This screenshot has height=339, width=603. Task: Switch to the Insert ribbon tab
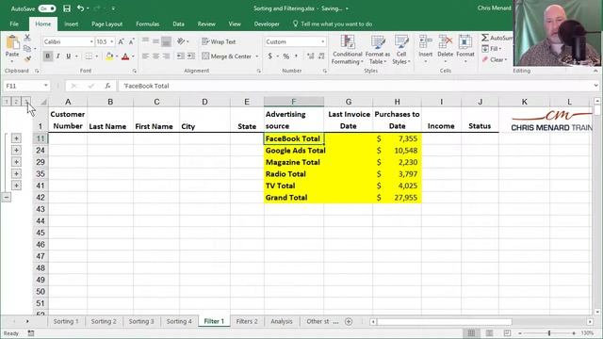[72, 24]
